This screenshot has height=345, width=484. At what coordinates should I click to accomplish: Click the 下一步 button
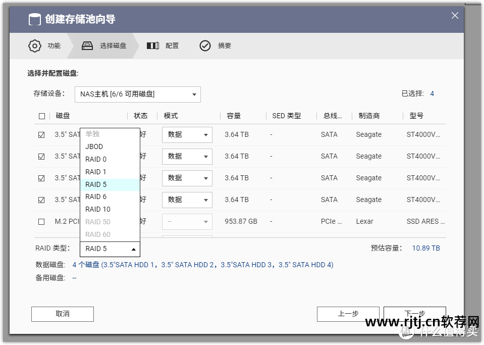coord(414,314)
